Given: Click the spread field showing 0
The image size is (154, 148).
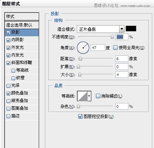Looking at the screenshot, I should 122,67.
